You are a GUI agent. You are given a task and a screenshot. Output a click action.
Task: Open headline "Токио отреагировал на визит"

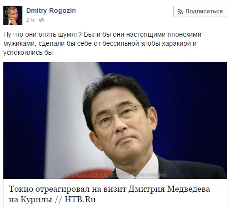coord(110,194)
